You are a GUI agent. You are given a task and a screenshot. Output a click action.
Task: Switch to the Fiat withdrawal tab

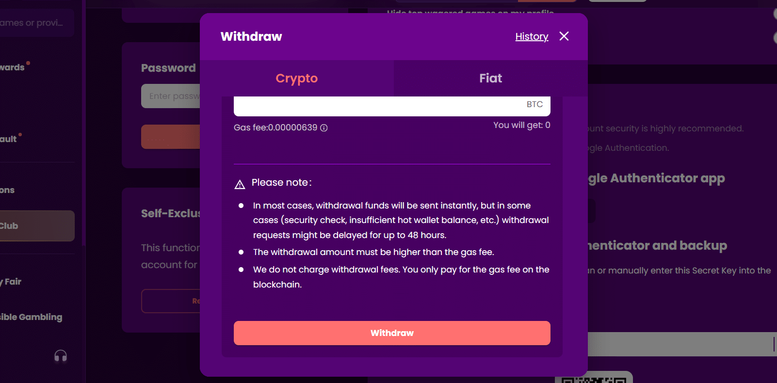coord(490,78)
